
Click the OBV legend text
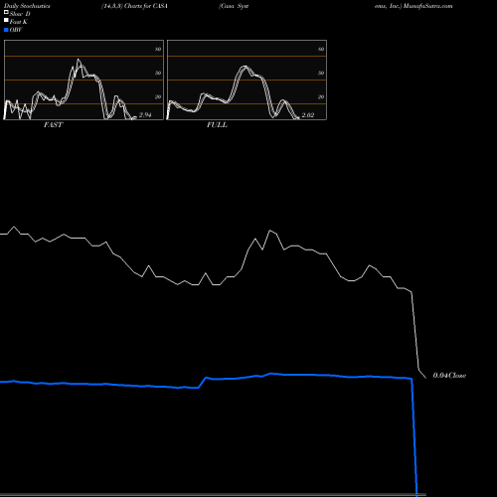(16, 30)
